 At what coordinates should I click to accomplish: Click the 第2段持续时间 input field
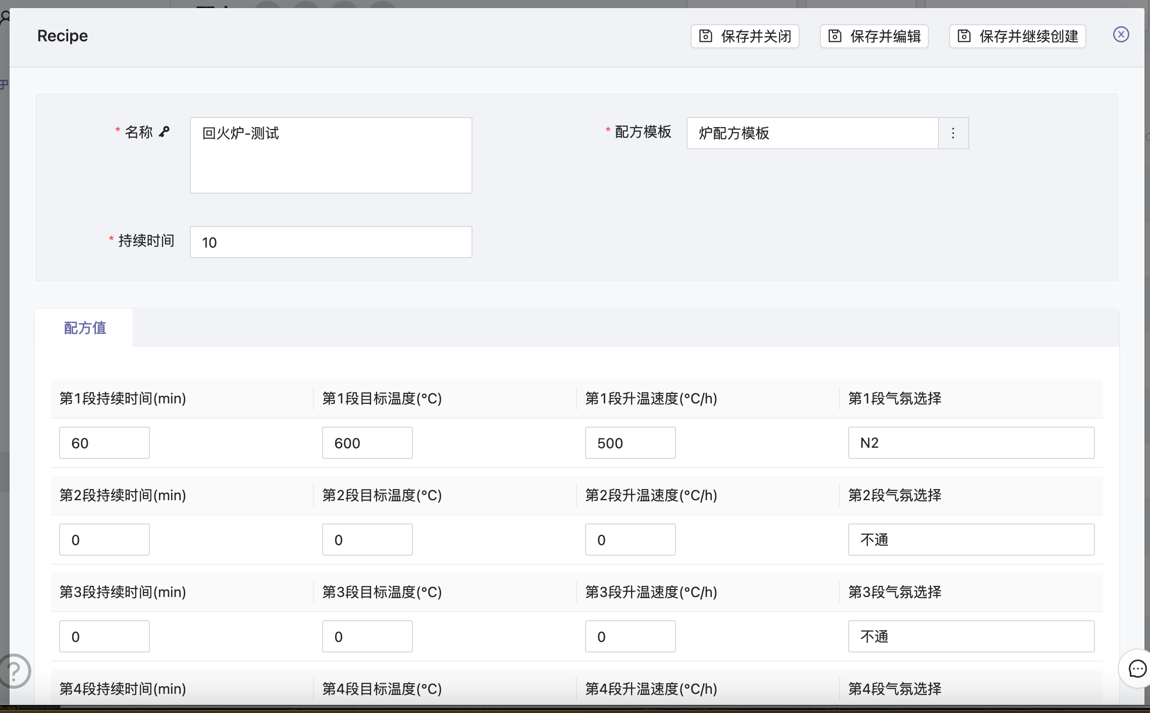coord(104,540)
